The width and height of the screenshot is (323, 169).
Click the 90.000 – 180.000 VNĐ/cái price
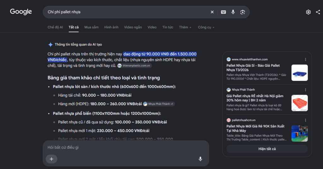107,95
